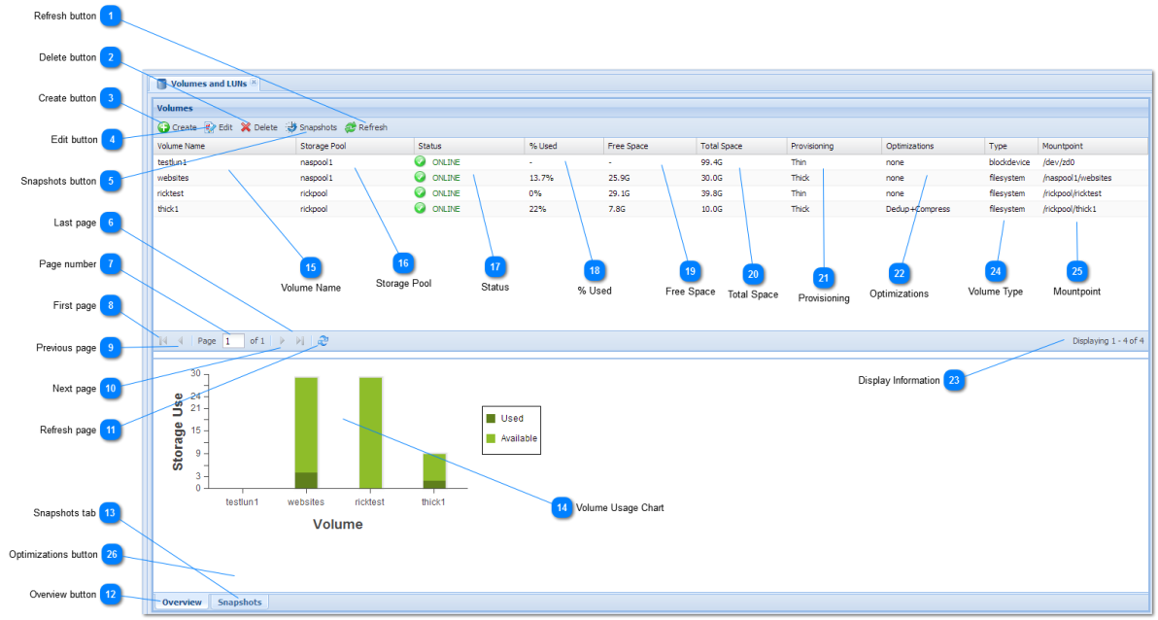1158x620 pixels.
Task: Go to next page arrow icon
Action: 282,341
